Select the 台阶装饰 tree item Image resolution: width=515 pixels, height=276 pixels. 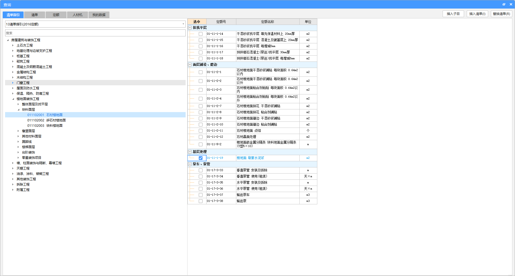pyautogui.click(x=28, y=152)
